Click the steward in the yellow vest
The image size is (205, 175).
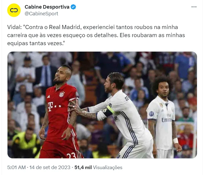[26, 143]
